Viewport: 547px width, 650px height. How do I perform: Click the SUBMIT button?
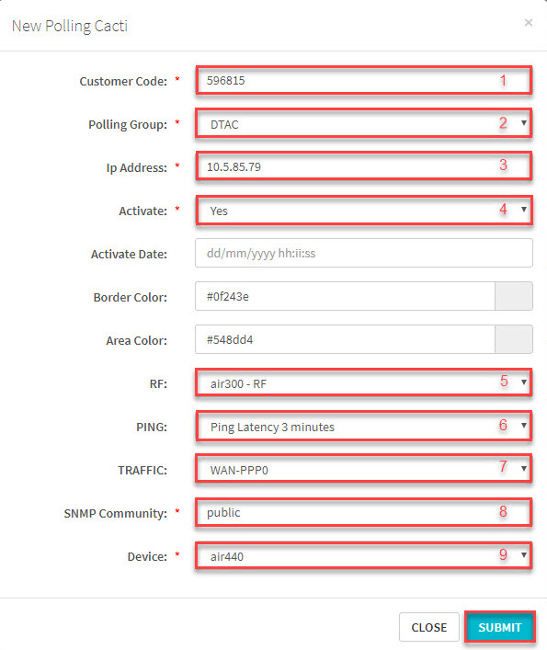pos(500,627)
